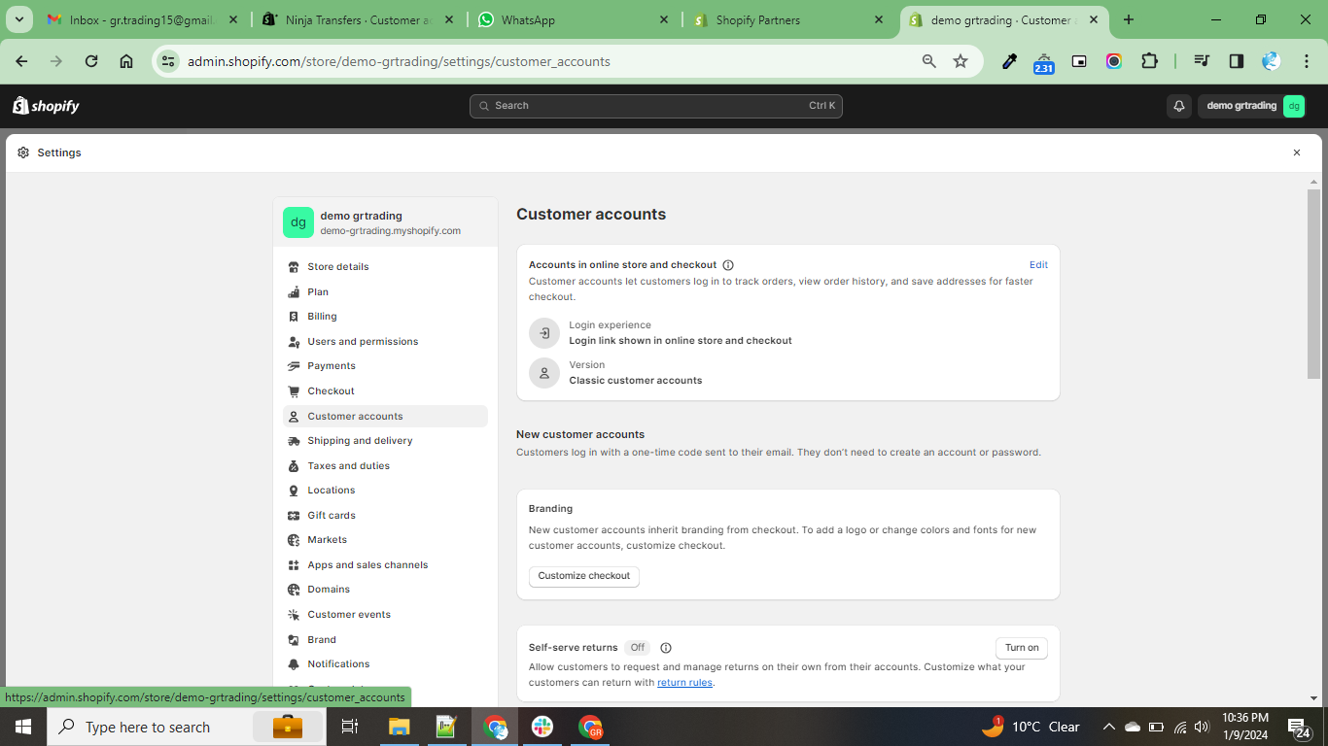
Task: Click the Login experience arrow icon
Action: click(x=544, y=333)
